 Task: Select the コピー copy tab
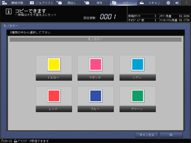[123, 3]
